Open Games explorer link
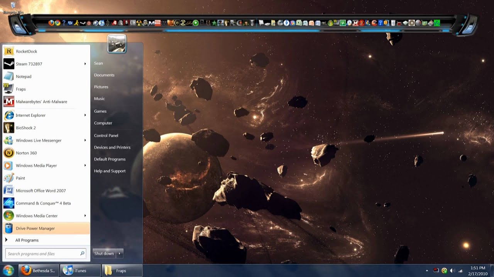494x277 pixels. (x=100, y=111)
